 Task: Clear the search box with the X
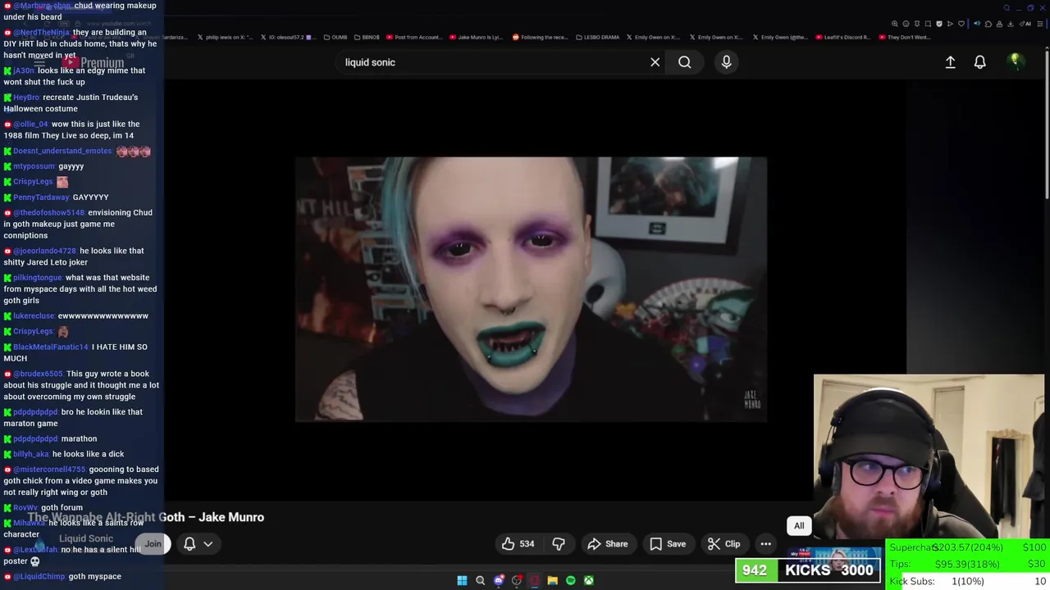[x=655, y=62]
